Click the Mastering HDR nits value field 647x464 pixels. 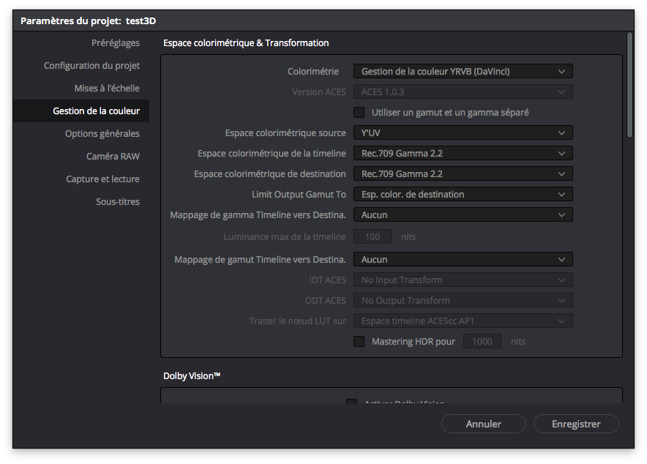coord(482,342)
